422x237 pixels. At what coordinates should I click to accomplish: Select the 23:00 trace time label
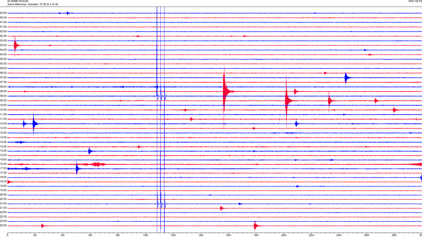tap(3, 221)
